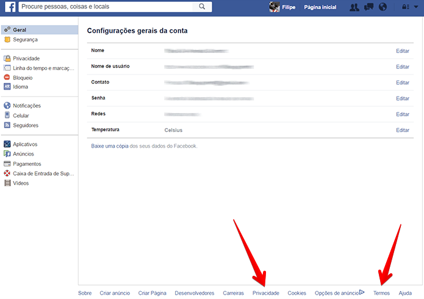Open Pagamentos settings
Screen dimensions: 424x299
pos(27,164)
